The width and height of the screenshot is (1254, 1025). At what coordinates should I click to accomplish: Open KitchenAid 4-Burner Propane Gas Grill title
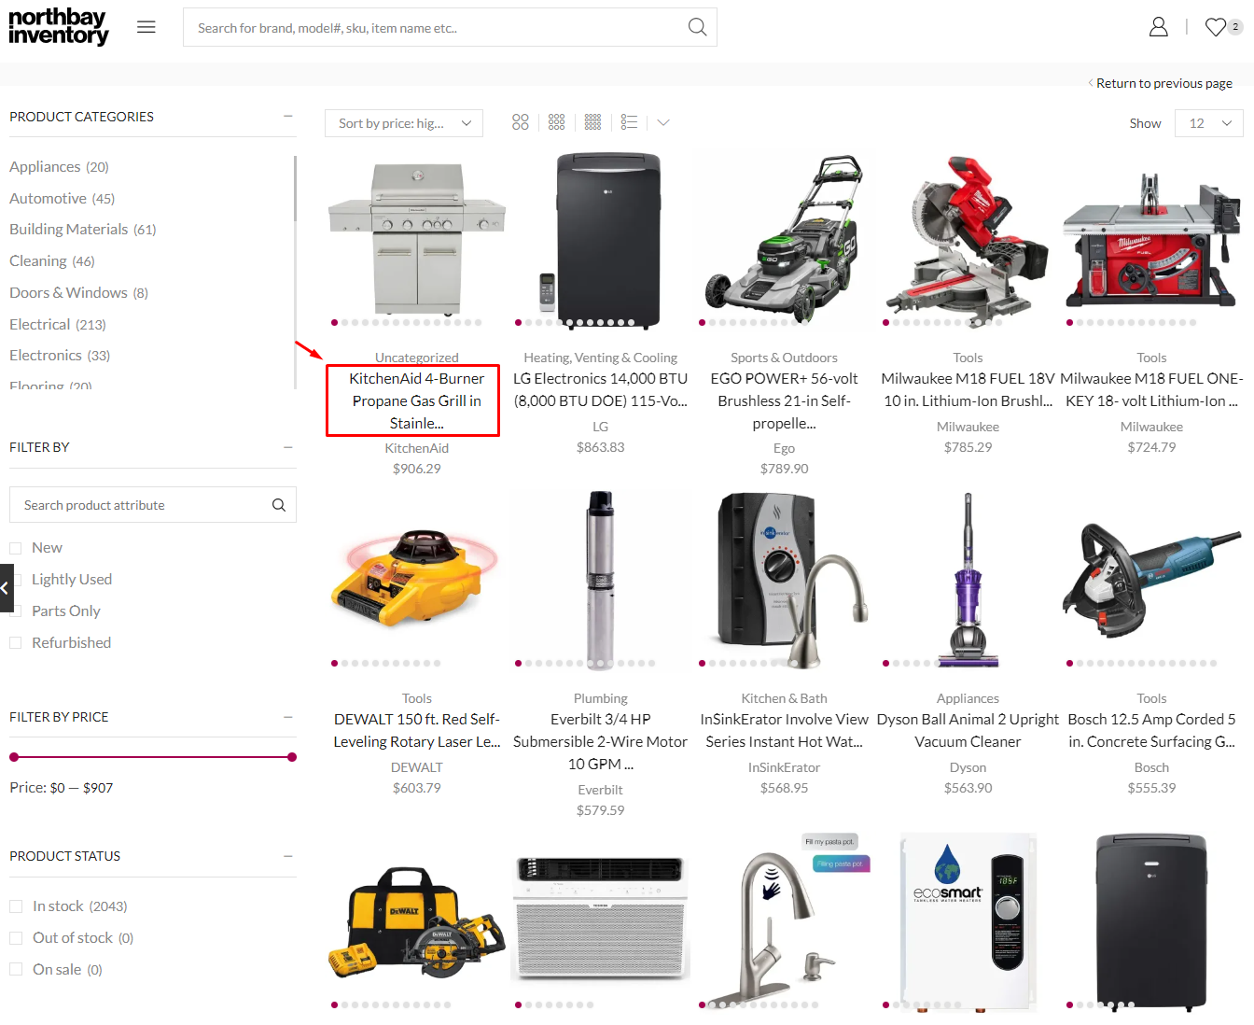click(x=416, y=400)
